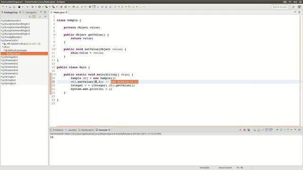
Task: Select the FinallyBlockEx1 project
Action: [13, 37]
